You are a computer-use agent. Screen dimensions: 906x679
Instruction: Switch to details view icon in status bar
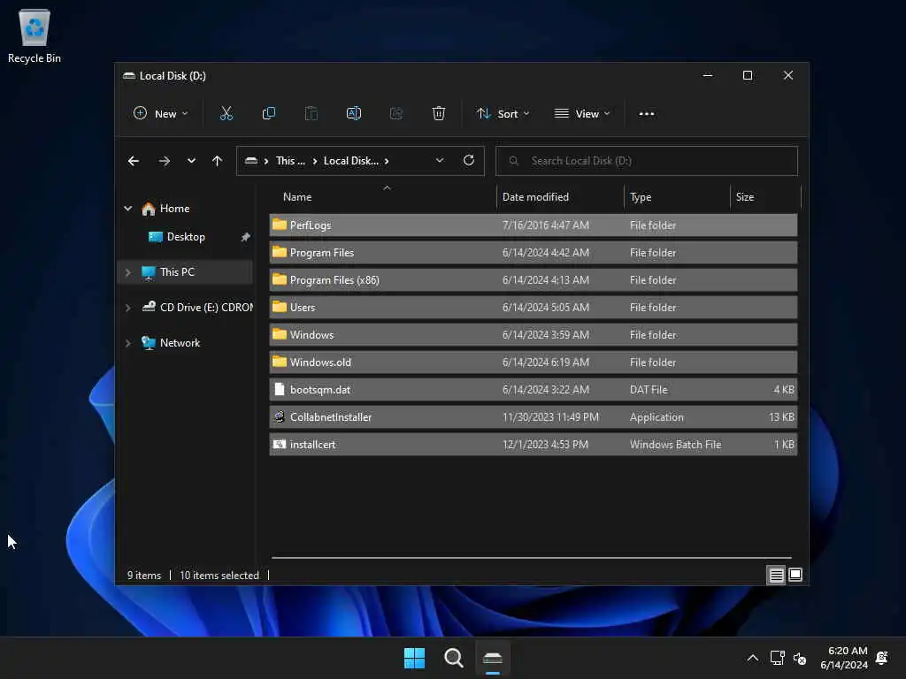coord(776,575)
